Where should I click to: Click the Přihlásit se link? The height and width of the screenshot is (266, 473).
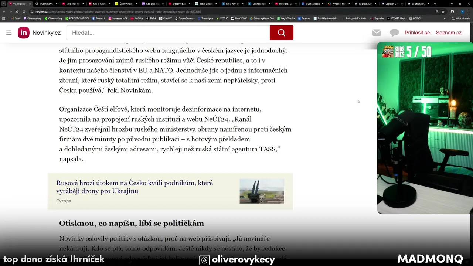[417, 33]
